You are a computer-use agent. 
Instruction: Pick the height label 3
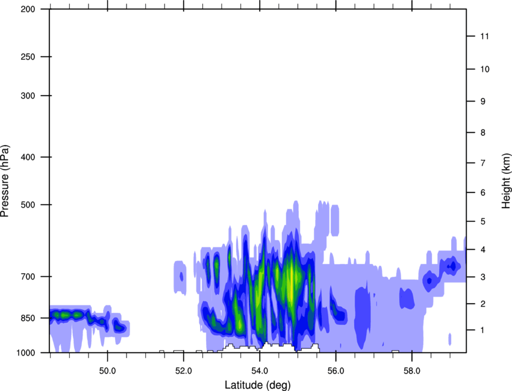[483, 277]
